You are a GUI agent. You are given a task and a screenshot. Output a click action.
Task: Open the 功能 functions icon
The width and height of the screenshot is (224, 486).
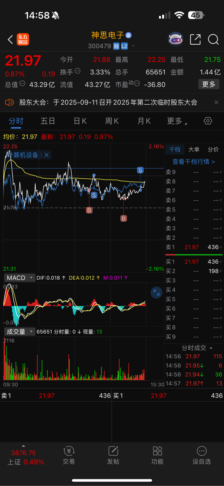(x=157, y=455)
